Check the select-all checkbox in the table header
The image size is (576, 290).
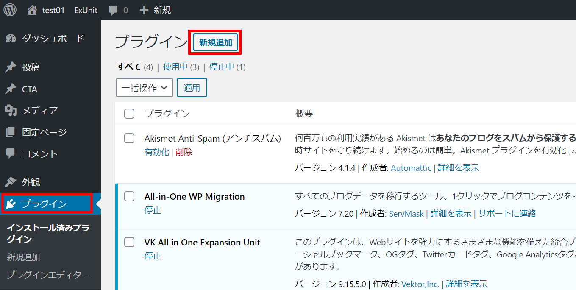[129, 113]
